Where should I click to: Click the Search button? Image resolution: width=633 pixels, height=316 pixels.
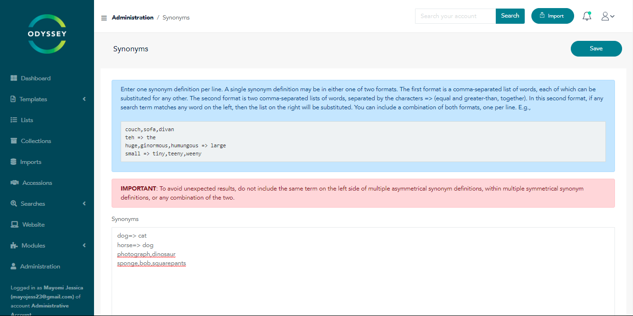point(510,16)
